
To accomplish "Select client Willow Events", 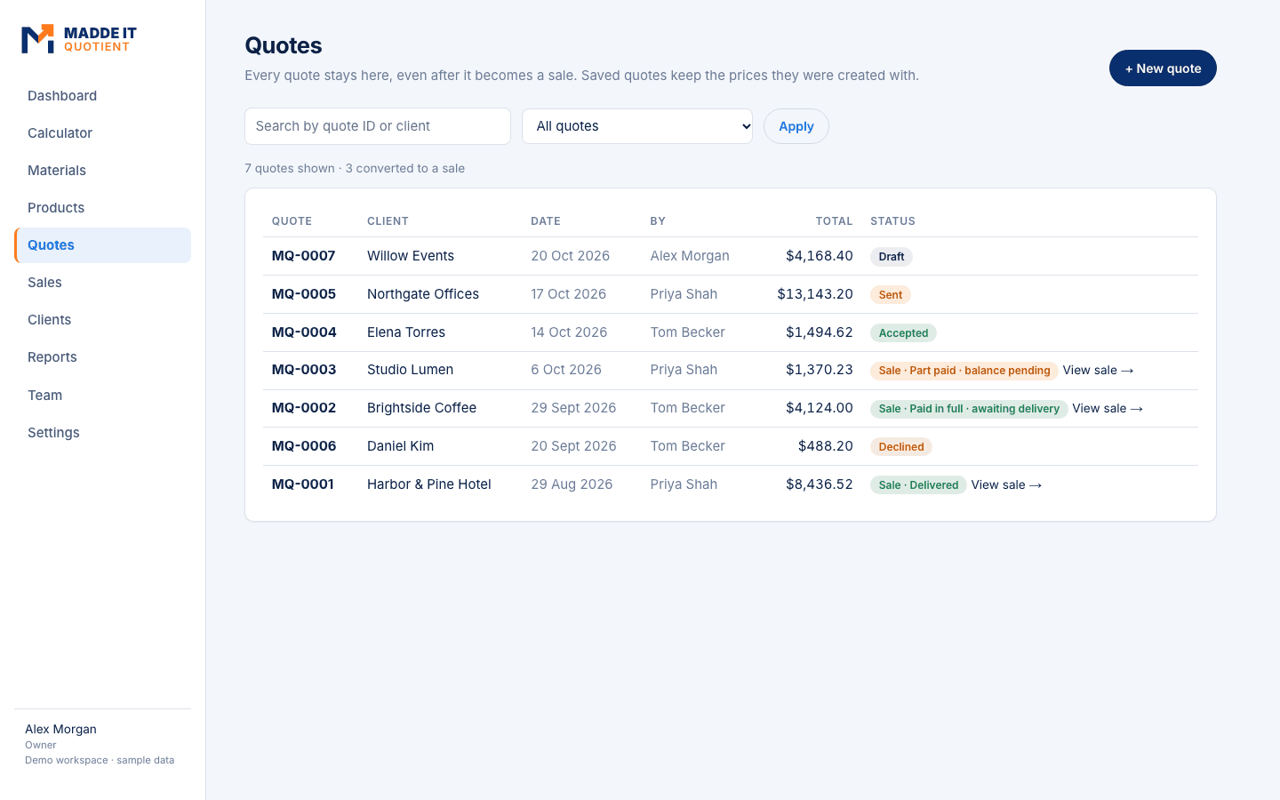I will 411,256.
